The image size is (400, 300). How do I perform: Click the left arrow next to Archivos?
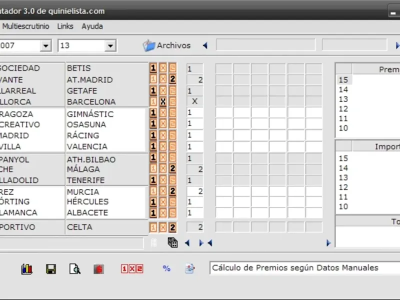(x=205, y=45)
